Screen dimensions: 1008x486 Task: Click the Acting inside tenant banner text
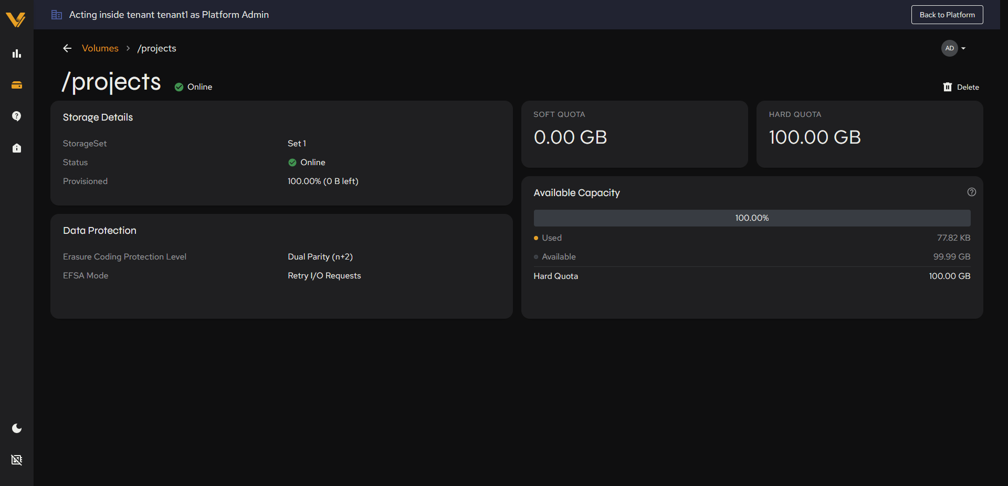click(x=169, y=15)
